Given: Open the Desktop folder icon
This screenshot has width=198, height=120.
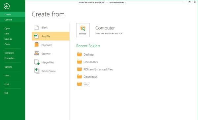Looking at the screenshot, I should (x=80, y=54).
